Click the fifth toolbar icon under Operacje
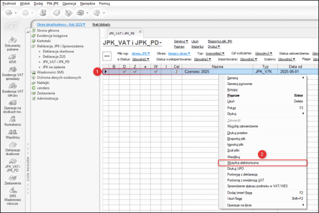 point(69,13)
